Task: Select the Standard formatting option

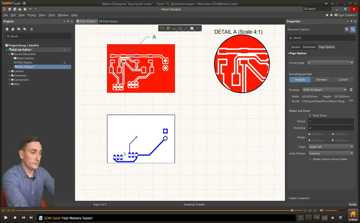Action: tap(321, 80)
